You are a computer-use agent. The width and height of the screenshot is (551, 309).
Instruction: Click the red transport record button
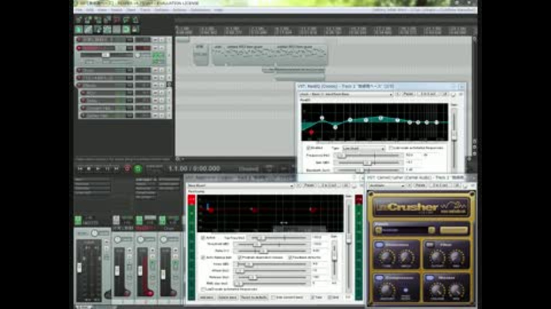point(127,168)
